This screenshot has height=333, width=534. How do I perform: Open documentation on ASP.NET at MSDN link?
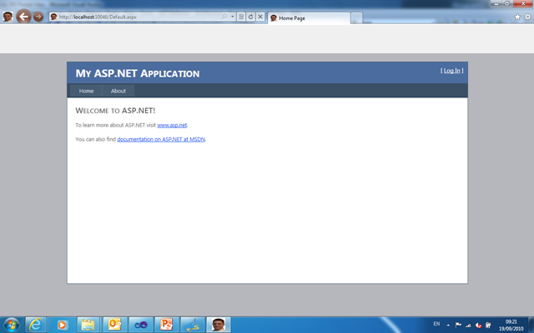[x=161, y=139]
